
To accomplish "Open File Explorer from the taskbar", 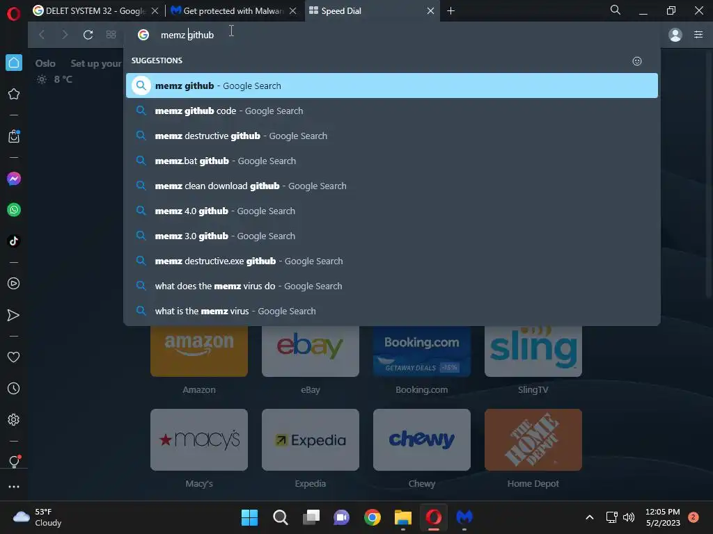I will (x=403, y=517).
